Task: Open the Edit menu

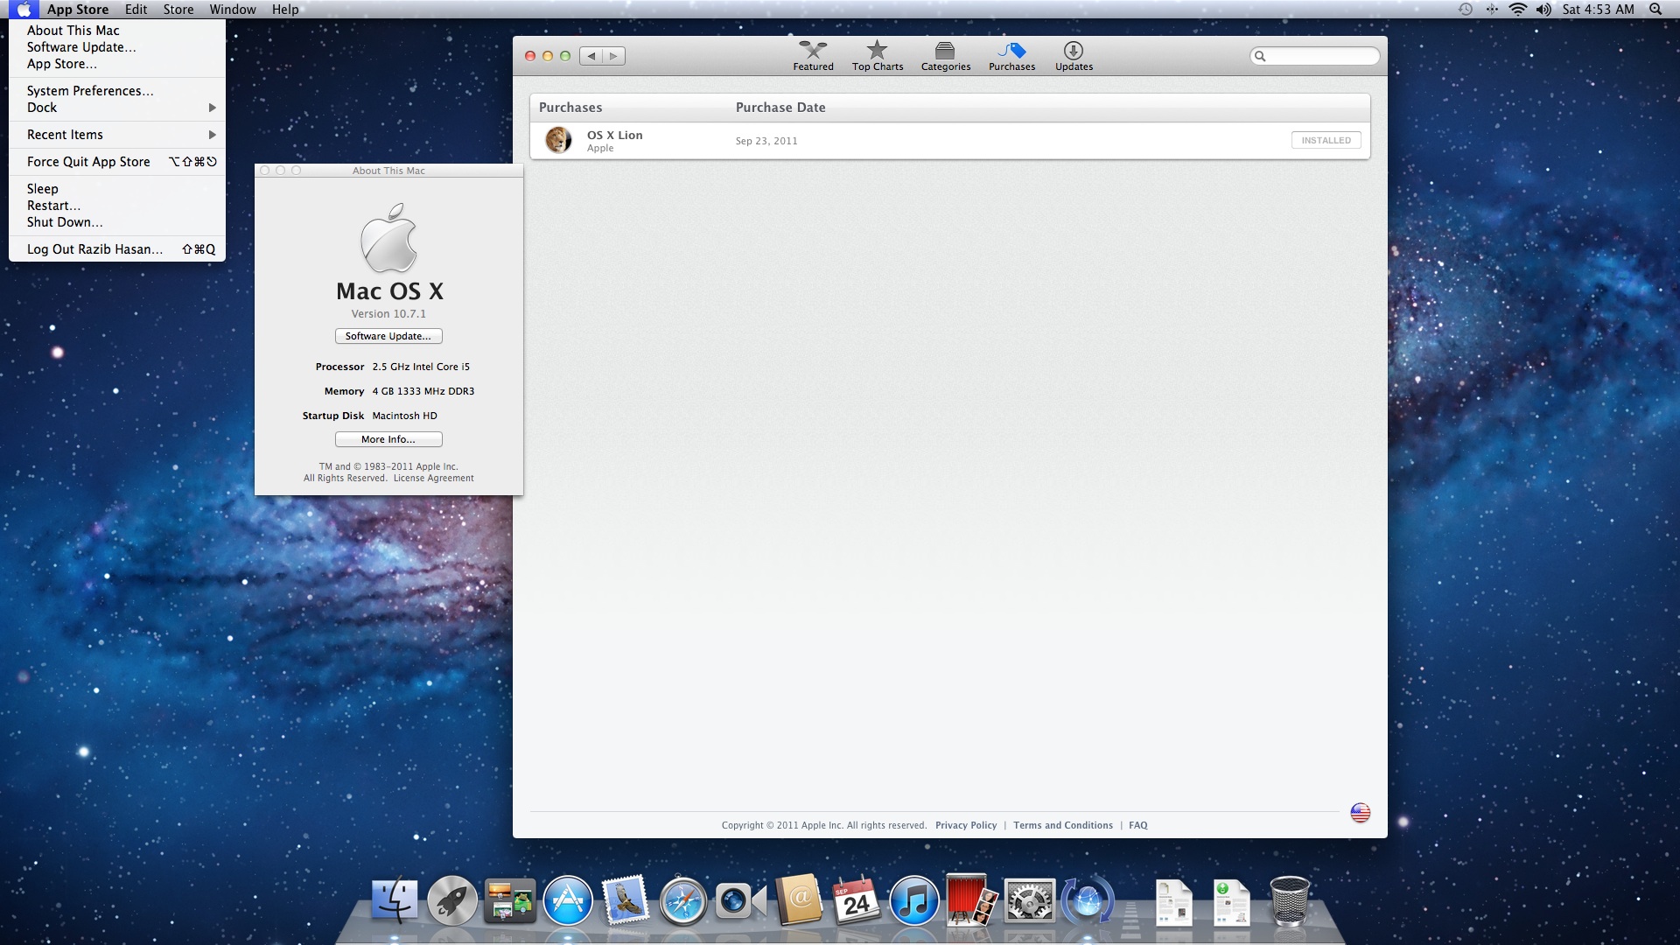Action: pyautogui.click(x=136, y=10)
